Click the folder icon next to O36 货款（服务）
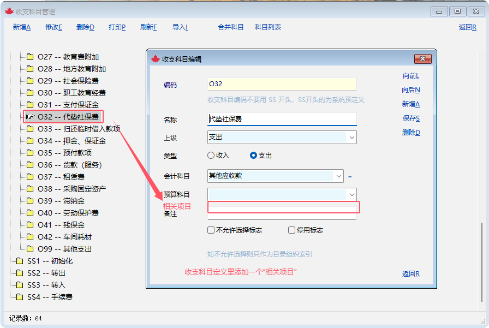Image resolution: width=489 pixels, height=328 pixels. (29, 165)
